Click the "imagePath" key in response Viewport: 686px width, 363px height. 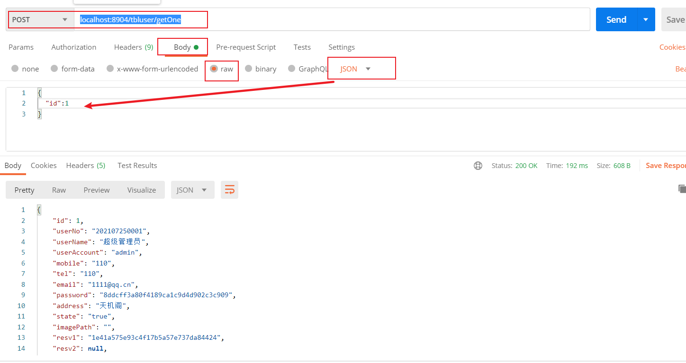coord(74,327)
